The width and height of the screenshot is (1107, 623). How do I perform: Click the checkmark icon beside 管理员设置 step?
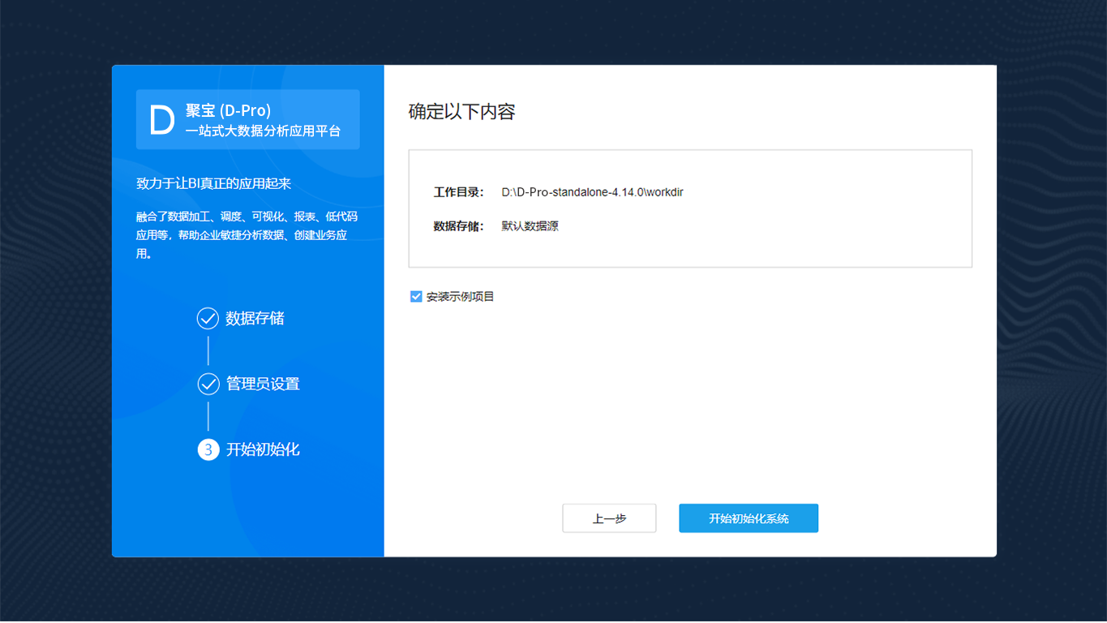(208, 384)
